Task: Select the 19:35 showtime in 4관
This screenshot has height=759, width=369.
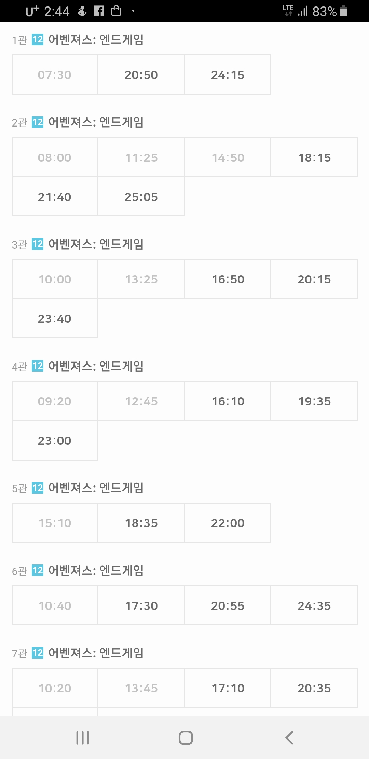Action: tap(314, 401)
